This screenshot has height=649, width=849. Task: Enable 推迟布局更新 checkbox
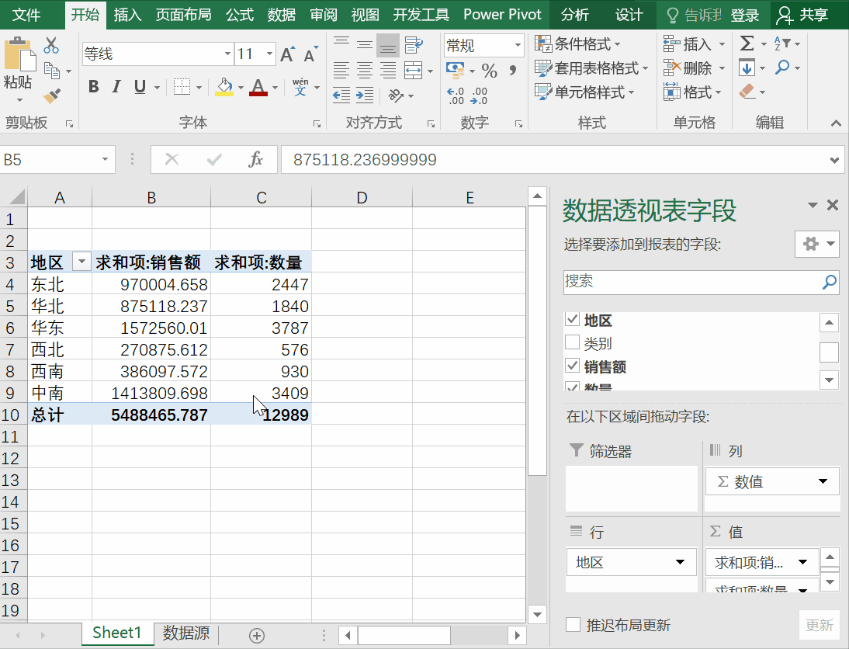(x=573, y=625)
